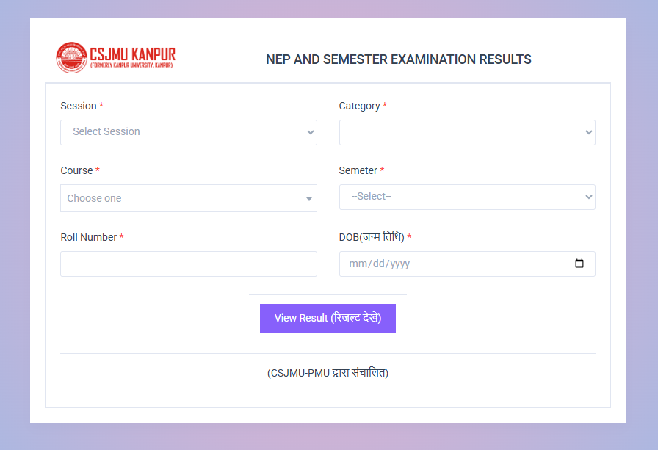Expand the --Select-- semester dropdown

point(467,197)
